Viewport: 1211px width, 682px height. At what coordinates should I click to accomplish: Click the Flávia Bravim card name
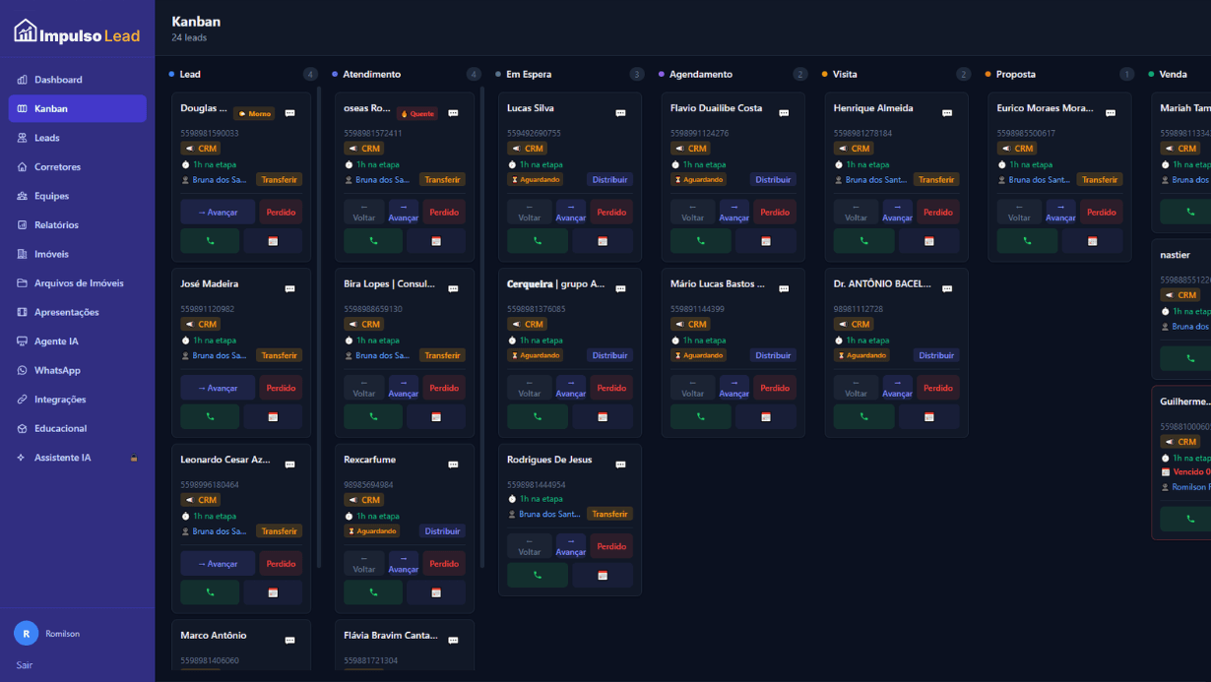391,636
